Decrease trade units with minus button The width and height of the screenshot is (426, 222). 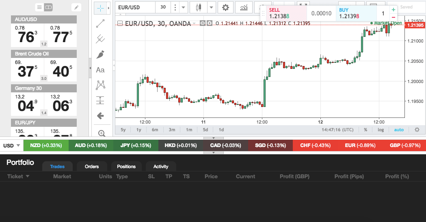tap(393, 17)
